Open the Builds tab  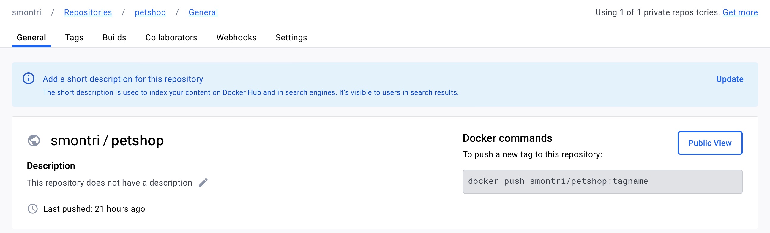pos(114,38)
